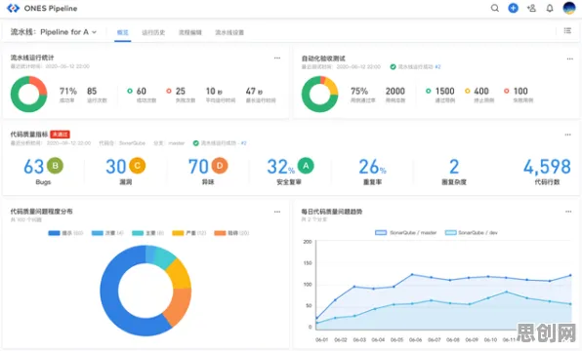Image resolution: width=582 pixels, height=351 pixels.
Task: Click the 4,598 代码行数 value
Action: click(547, 167)
